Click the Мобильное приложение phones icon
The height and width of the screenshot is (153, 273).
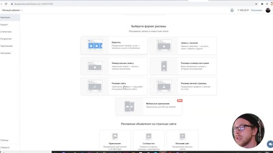[129, 106]
